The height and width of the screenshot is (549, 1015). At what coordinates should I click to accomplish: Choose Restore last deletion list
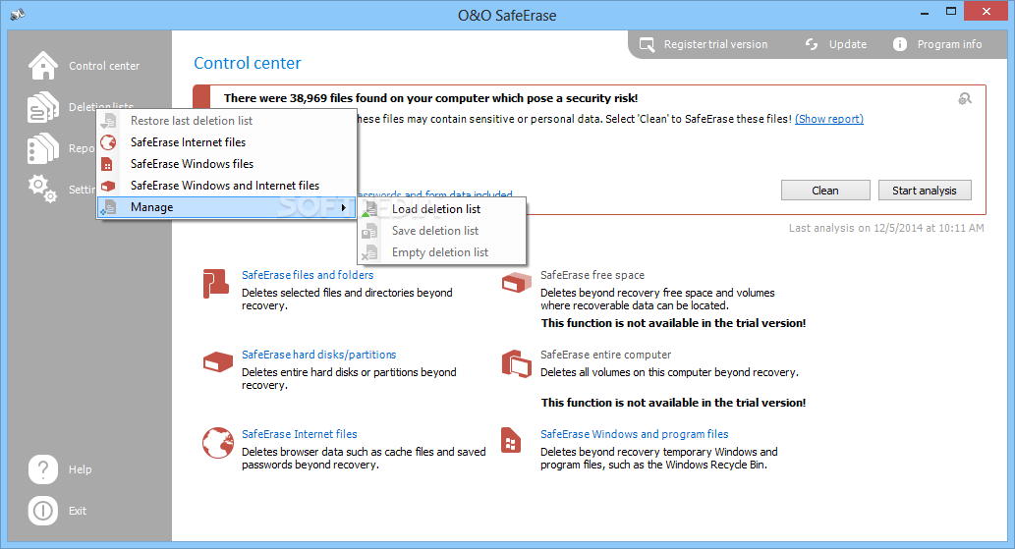(x=227, y=121)
